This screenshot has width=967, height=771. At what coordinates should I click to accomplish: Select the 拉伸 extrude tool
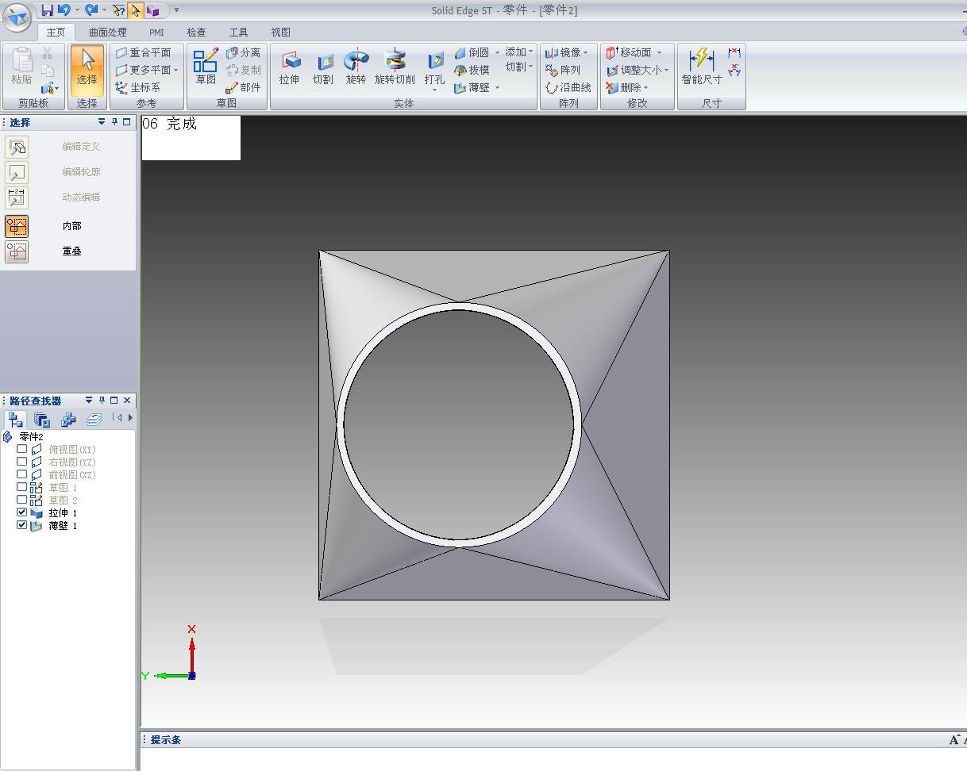[x=290, y=68]
